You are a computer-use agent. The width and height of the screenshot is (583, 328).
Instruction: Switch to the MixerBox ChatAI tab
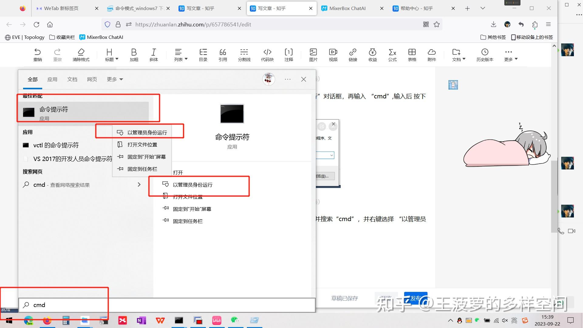[x=348, y=8]
